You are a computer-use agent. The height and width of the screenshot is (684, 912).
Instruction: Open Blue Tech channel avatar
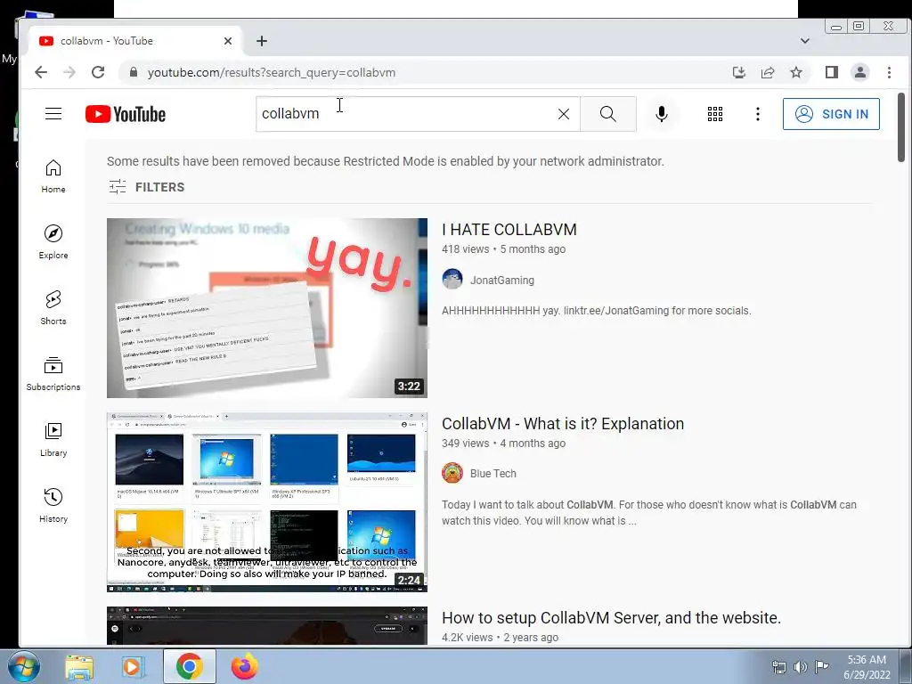452,473
